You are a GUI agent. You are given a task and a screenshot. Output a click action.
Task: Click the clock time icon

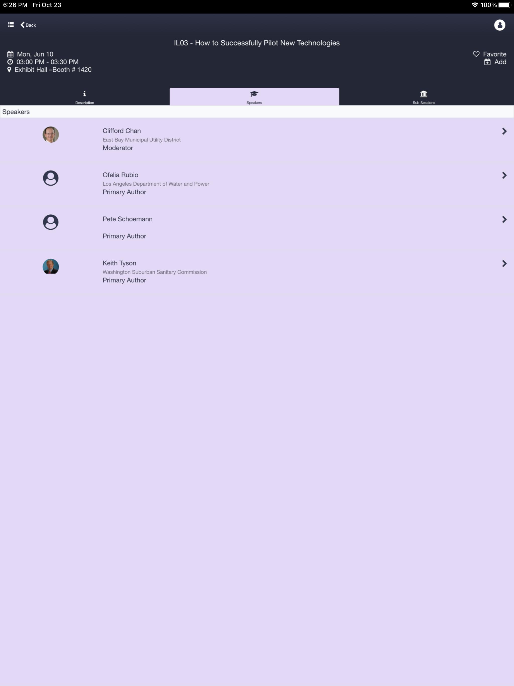click(x=10, y=62)
